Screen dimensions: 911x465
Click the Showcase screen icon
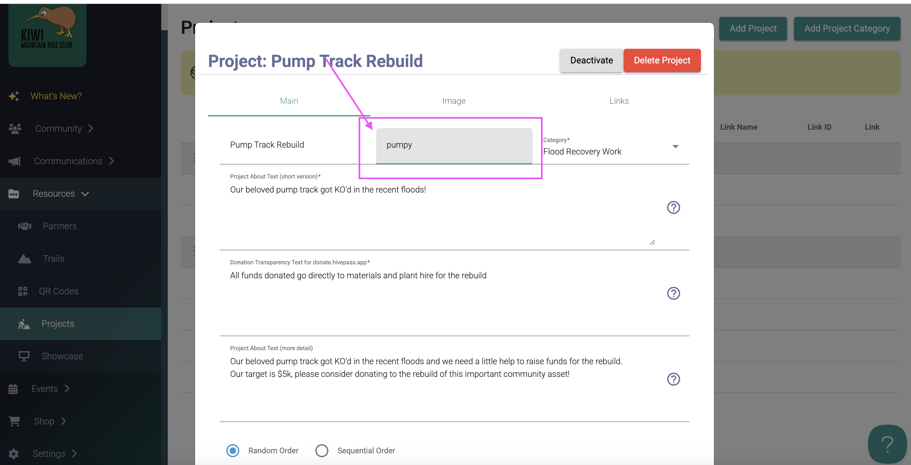pyautogui.click(x=24, y=356)
